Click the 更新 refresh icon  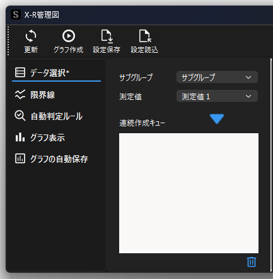[x=31, y=36]
